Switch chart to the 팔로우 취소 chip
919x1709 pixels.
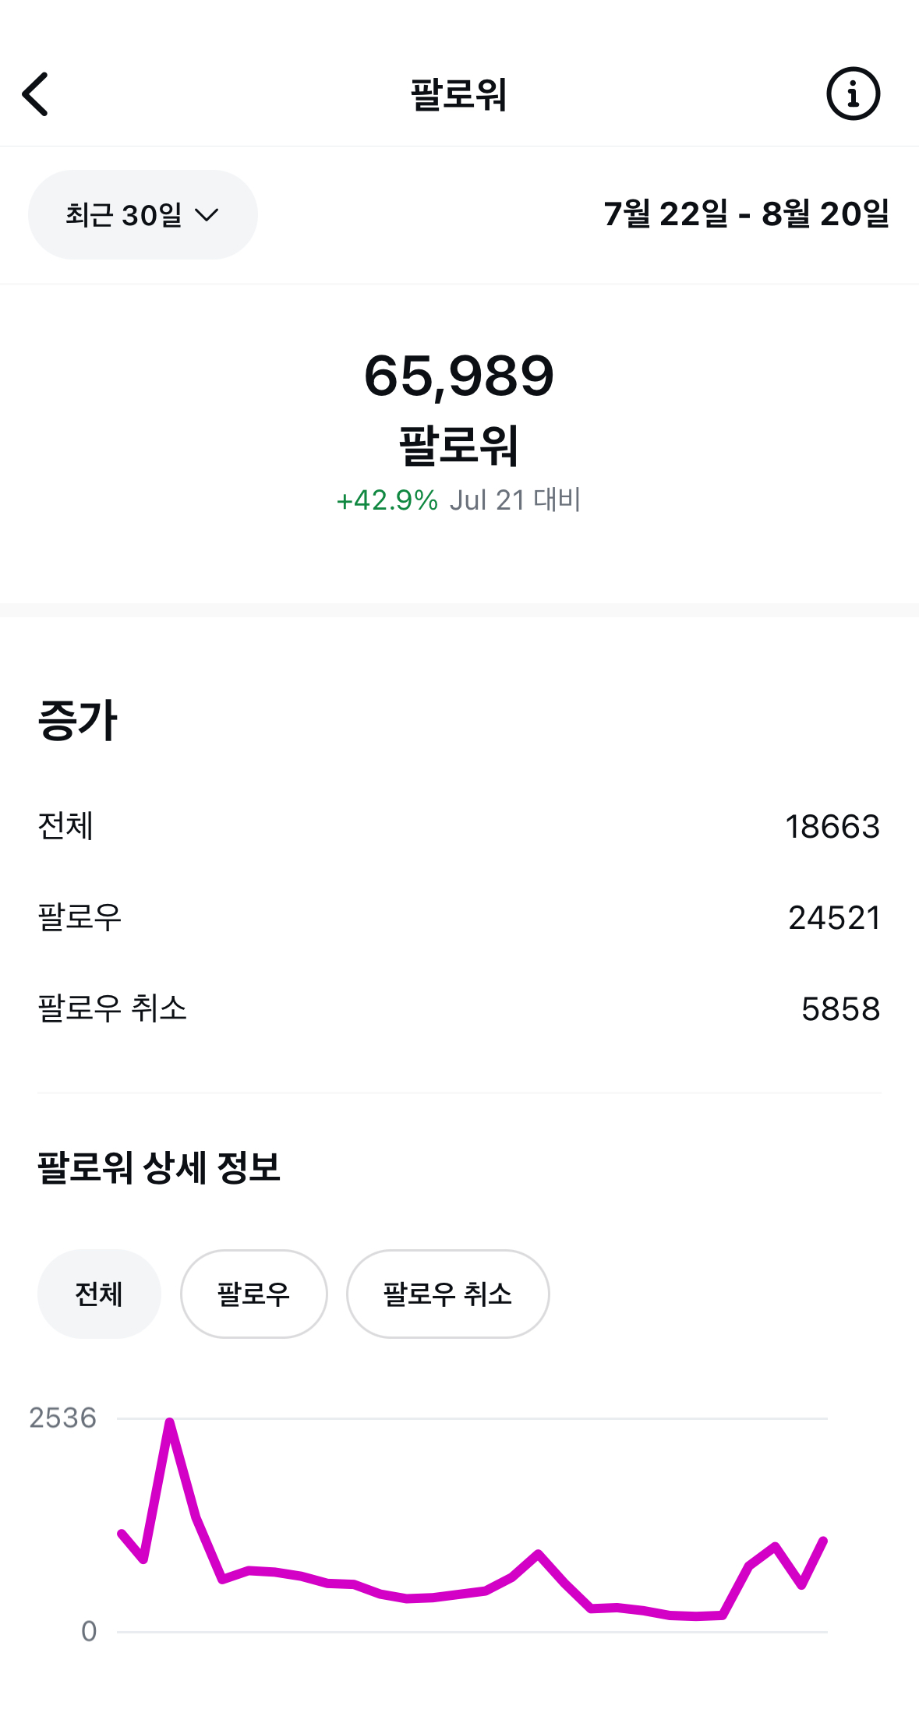447,1294
